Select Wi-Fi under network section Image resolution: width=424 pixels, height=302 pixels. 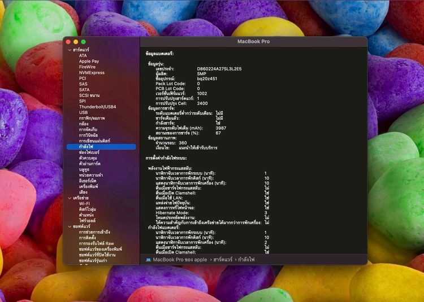tap(84, 204)
